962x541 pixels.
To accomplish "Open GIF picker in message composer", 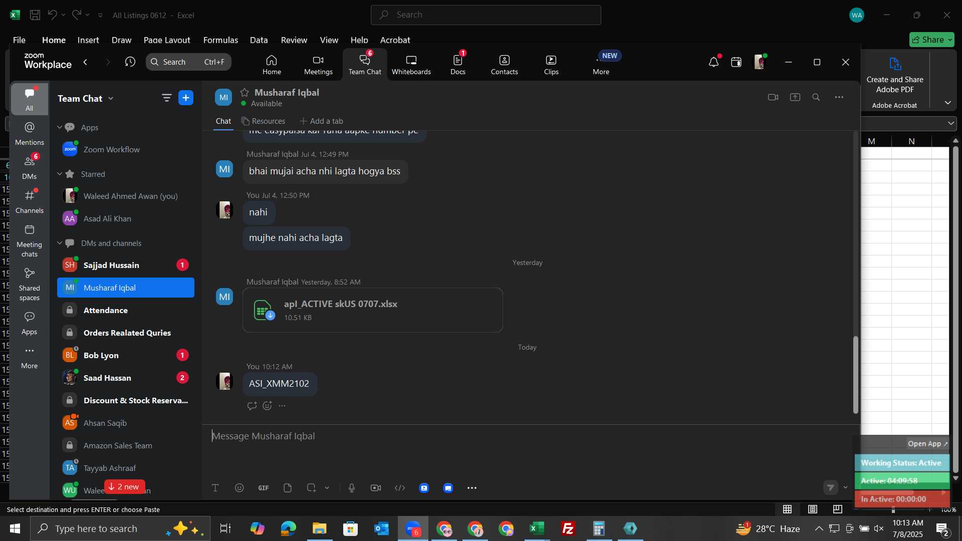I will coord(264,488).
